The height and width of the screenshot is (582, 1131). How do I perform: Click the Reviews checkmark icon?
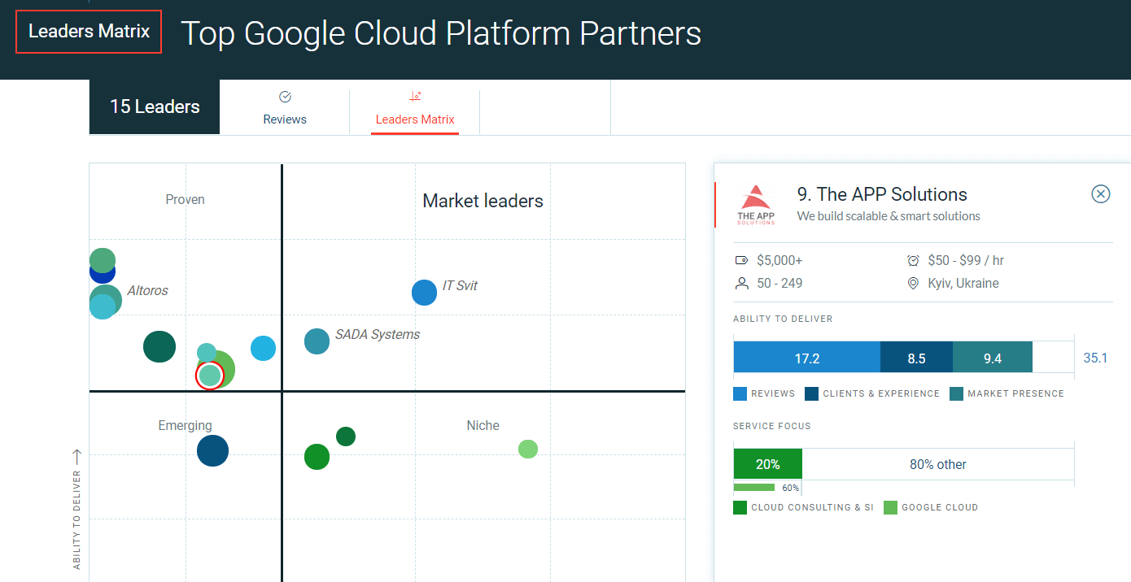click(x=285, y=97)
